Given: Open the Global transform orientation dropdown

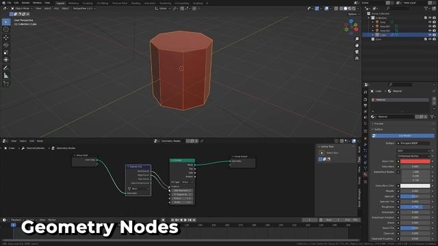Looking at the screenshot, I should pos(163,9).
